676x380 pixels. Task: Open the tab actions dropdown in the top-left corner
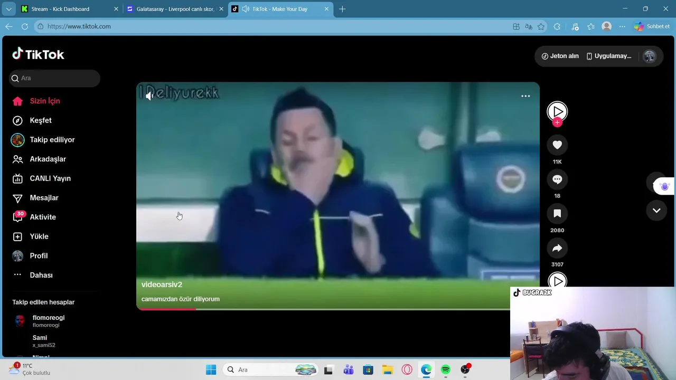pos(8,9)
